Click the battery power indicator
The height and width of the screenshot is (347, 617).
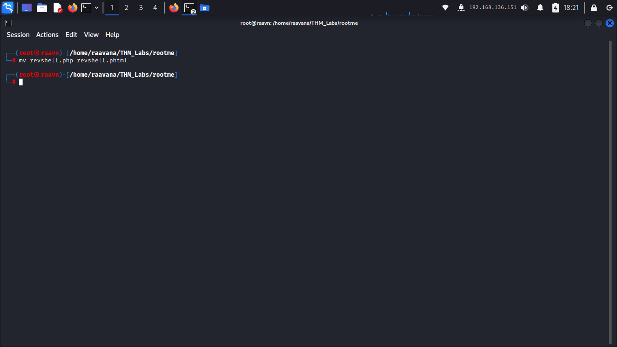(556, 8)
